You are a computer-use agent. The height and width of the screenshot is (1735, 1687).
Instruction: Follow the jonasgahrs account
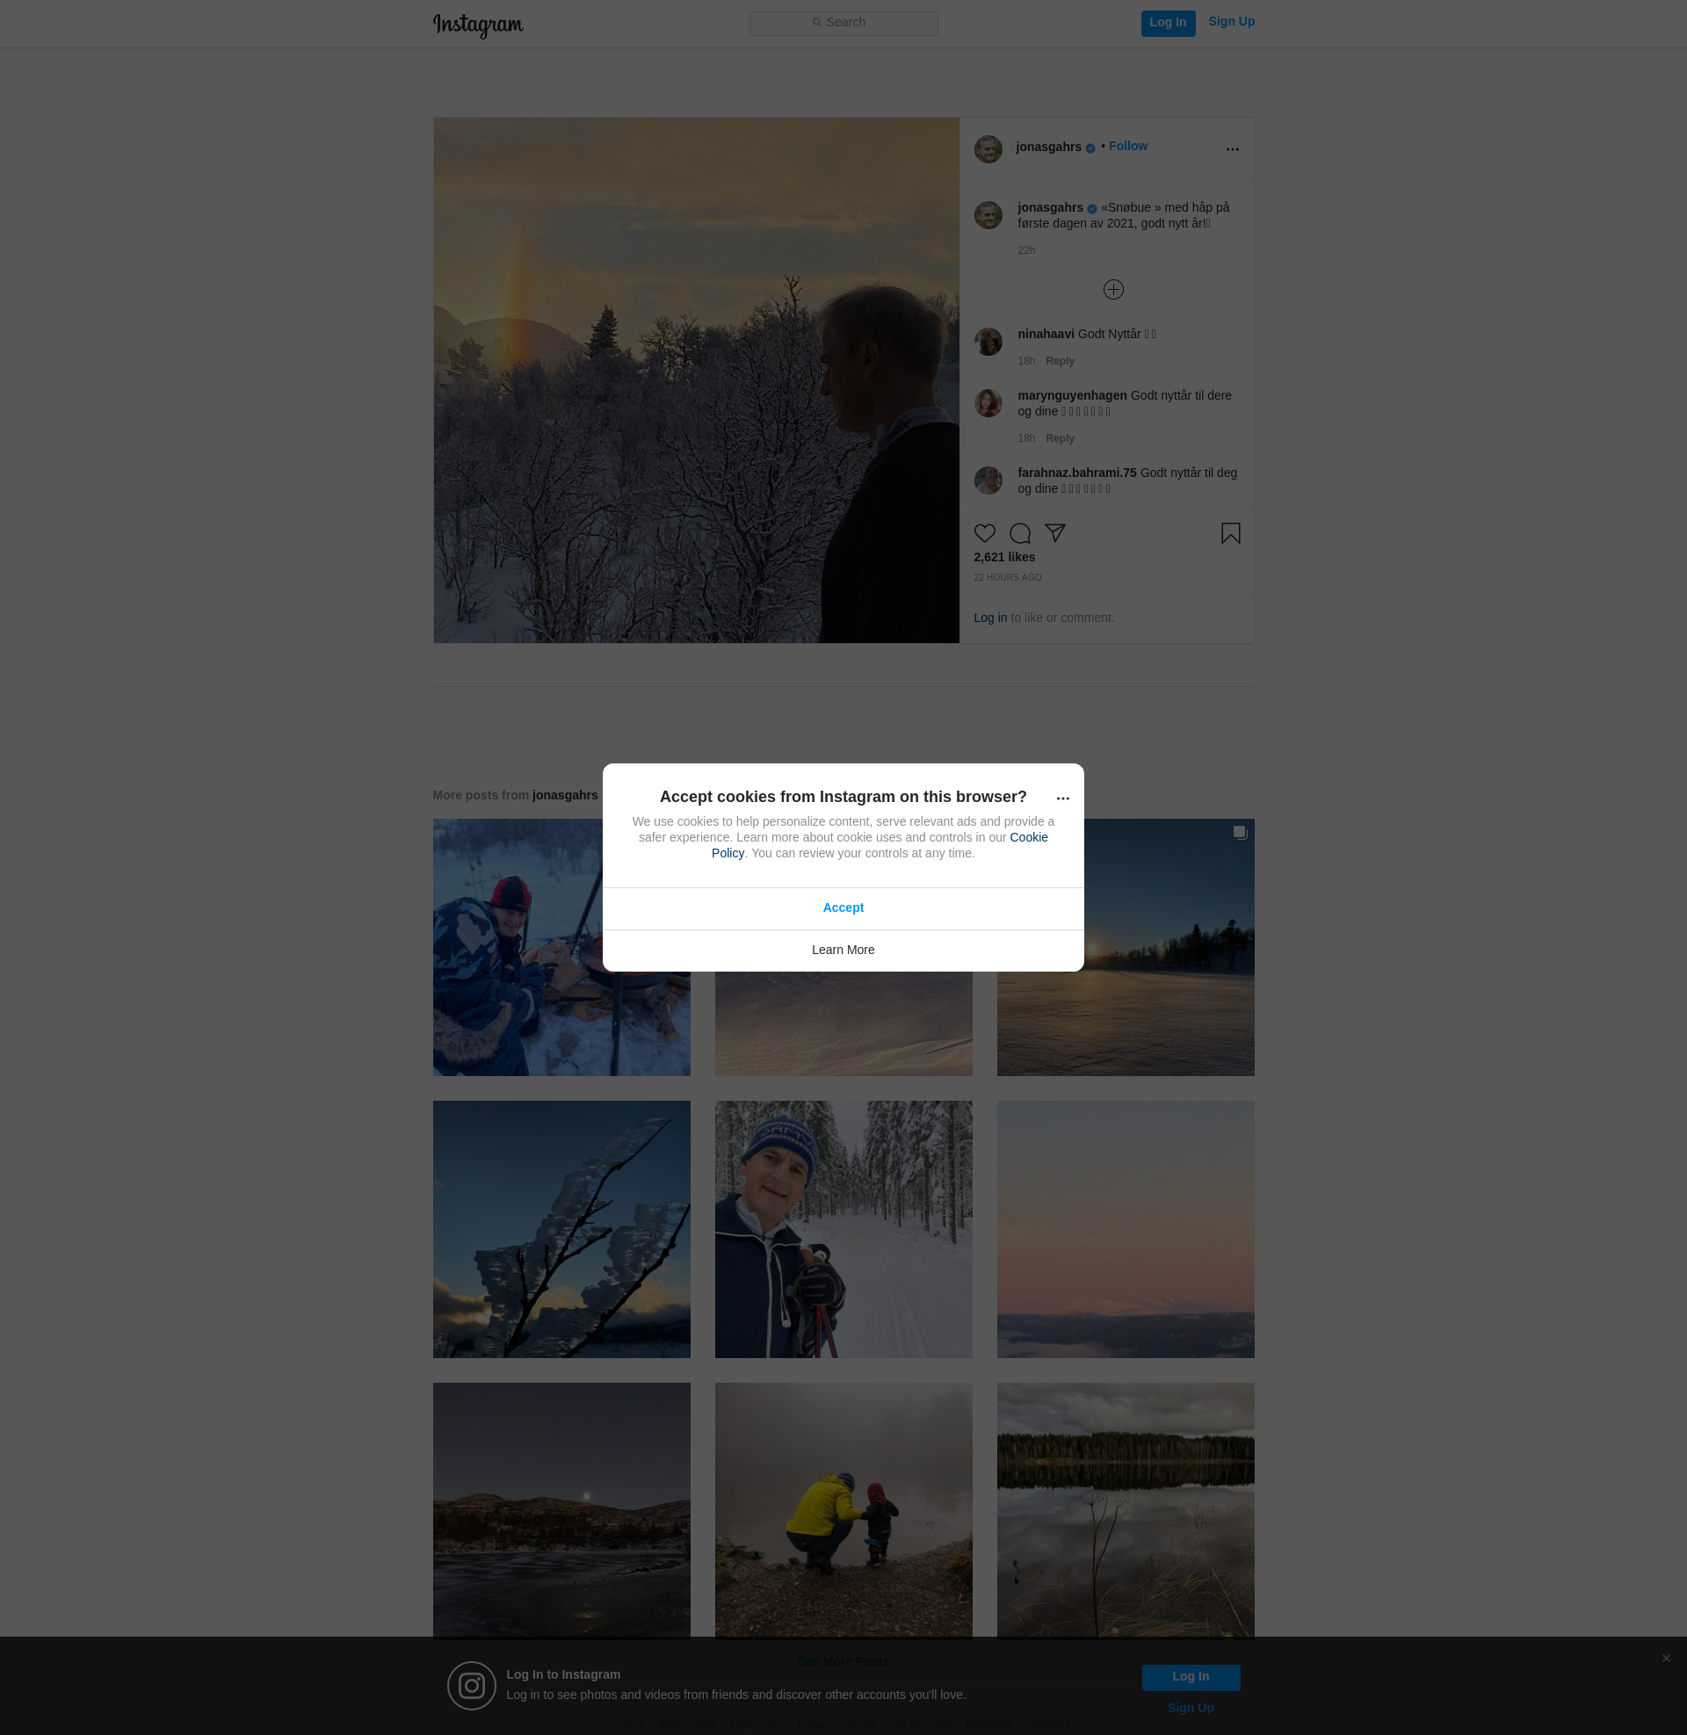coord(1127,146)
